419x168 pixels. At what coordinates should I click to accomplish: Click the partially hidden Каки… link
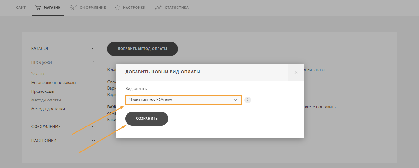pos(111,119)
